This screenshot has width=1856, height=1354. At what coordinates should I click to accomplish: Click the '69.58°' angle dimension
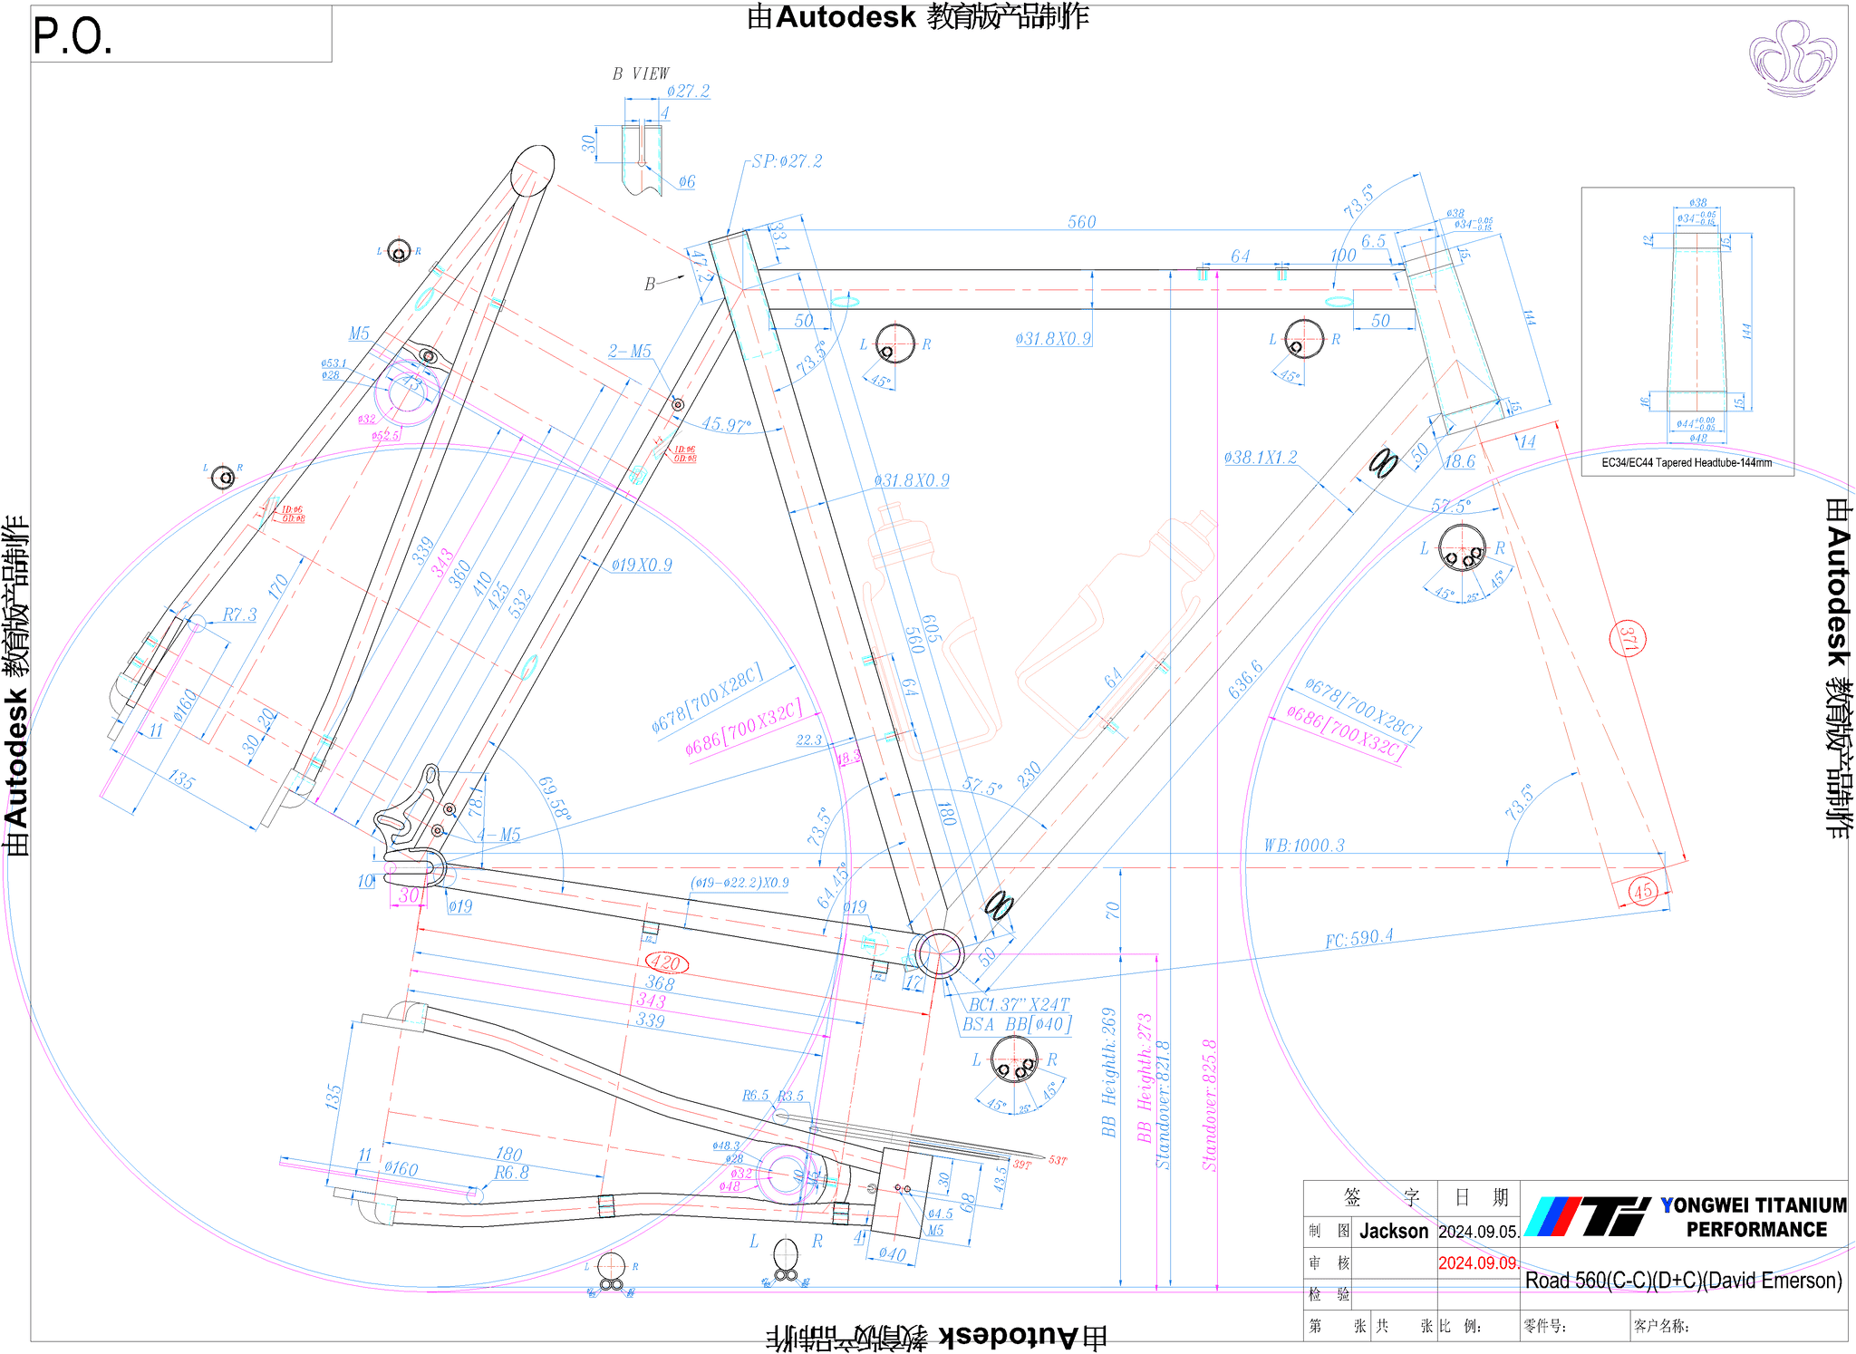point(555,798)
